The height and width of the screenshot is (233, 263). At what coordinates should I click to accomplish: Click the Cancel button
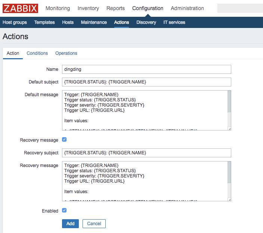94,224
